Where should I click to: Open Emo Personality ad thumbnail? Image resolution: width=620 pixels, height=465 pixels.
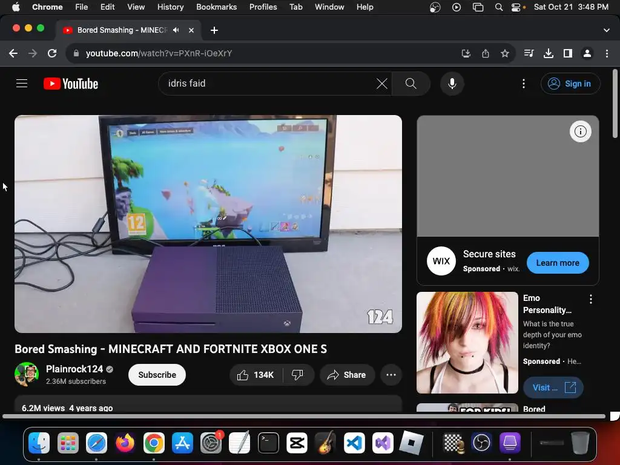467,343
